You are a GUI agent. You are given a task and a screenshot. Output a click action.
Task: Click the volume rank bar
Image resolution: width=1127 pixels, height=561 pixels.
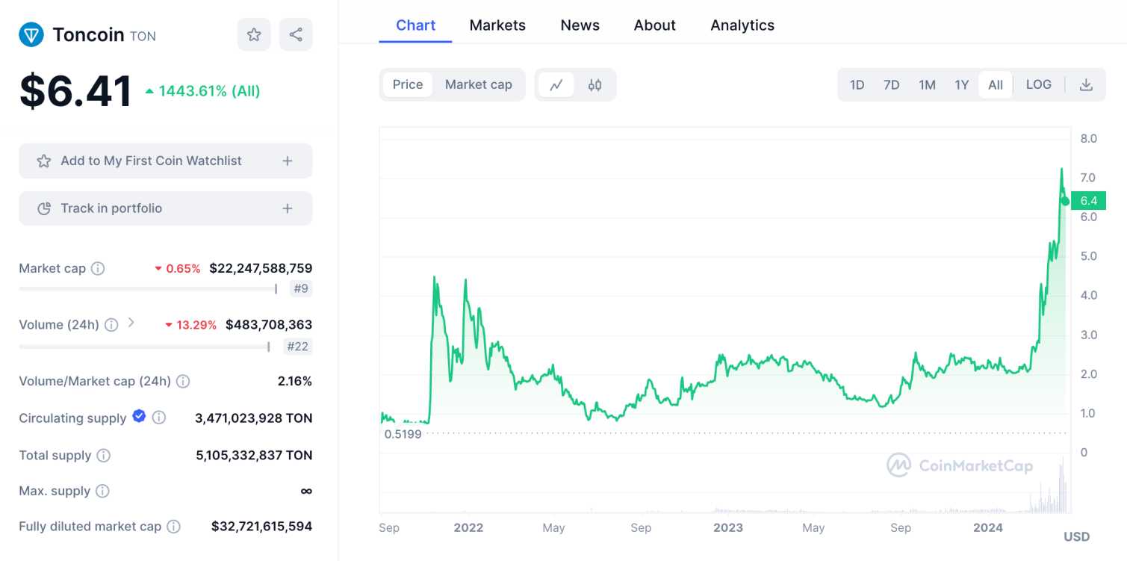(x=144, y=346)
